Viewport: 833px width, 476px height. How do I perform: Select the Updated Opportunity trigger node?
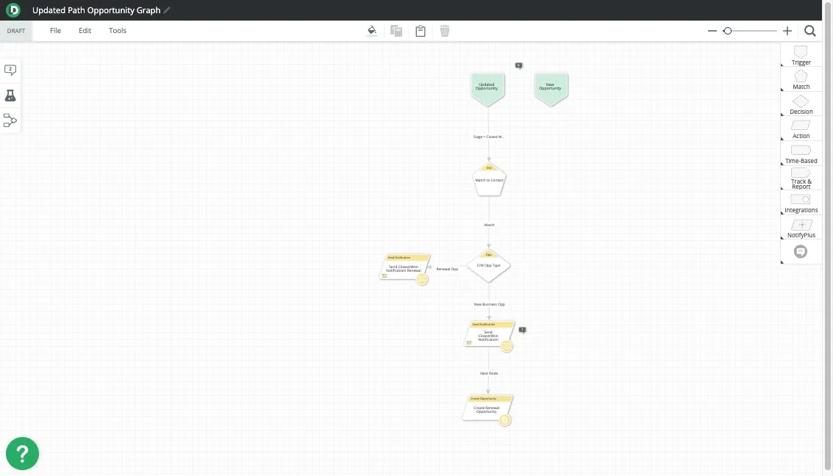(487, 87)
